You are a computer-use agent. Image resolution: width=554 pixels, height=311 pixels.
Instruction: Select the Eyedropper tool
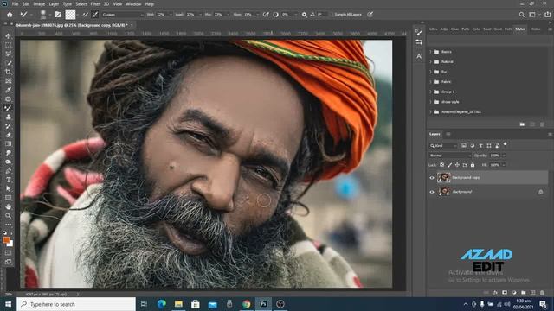(8, 90)
